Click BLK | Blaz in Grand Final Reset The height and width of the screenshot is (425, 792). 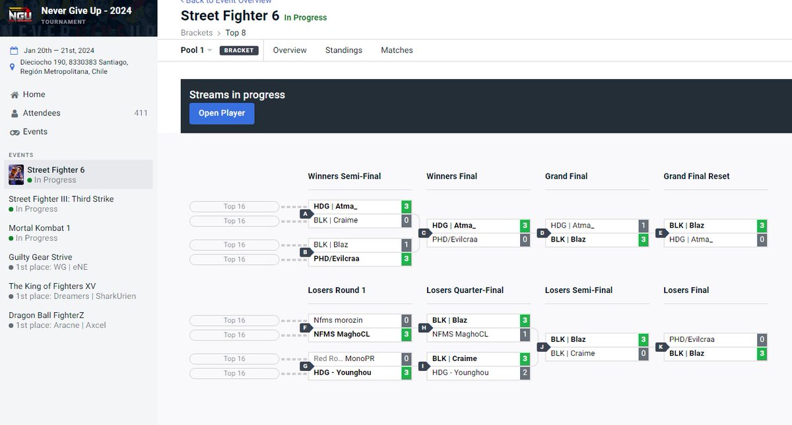[710, 226]
